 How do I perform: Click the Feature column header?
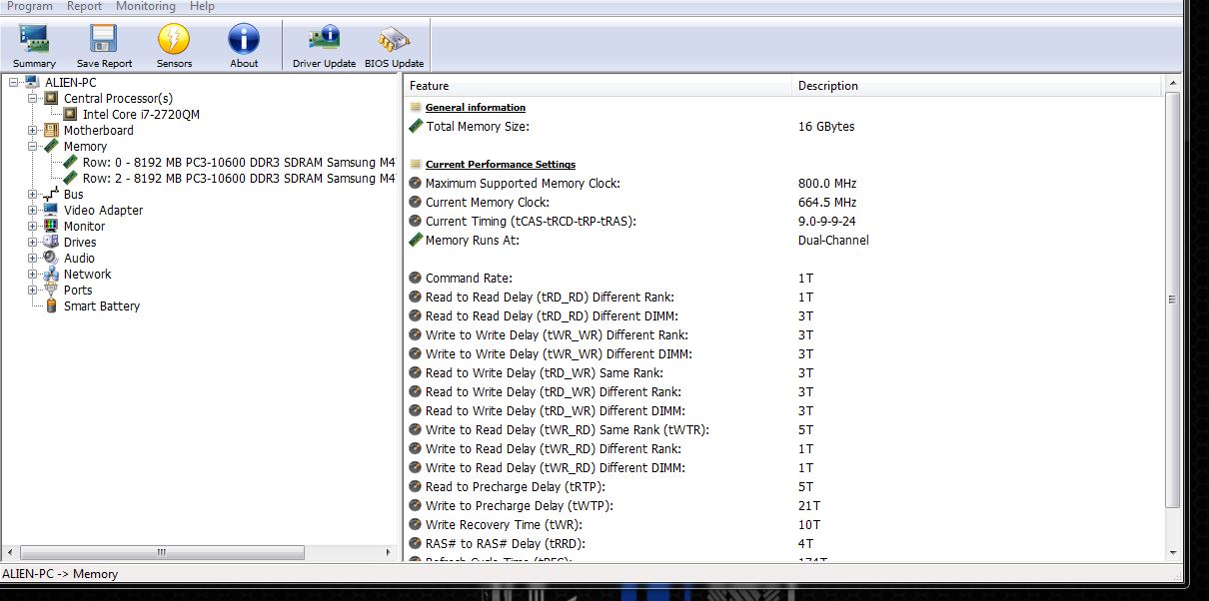[x=597, y=86]
